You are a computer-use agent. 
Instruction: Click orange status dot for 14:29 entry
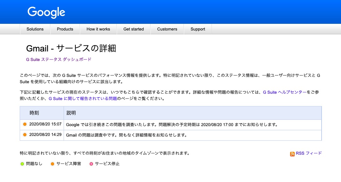pos(25,135)
